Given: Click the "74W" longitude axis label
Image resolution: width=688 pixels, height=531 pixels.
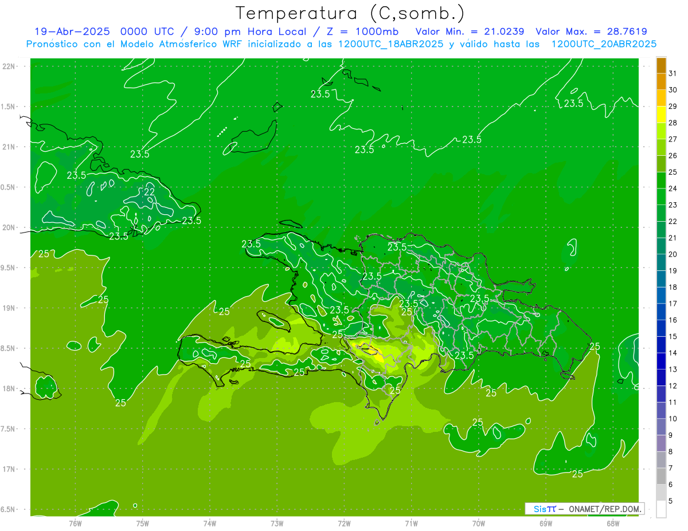Looking at the screenshot, I should (x=209, y=523).
